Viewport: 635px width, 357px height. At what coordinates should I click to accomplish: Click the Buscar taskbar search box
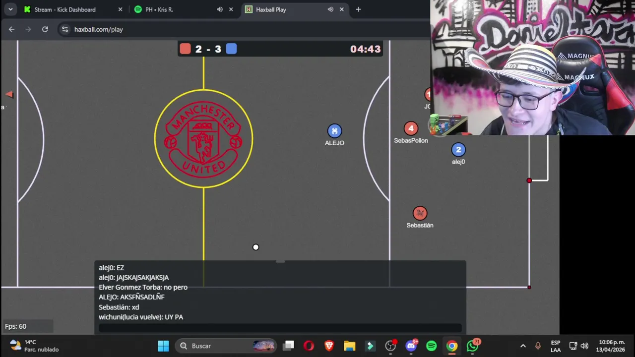coord(226,346)
